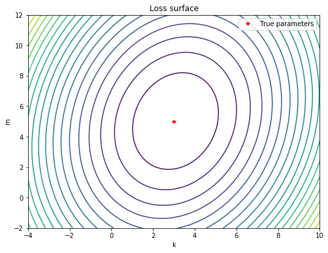This screenshot has width=328, height=253.
Task: Click the 'True parameters' legend label
Action: (287, 24)
